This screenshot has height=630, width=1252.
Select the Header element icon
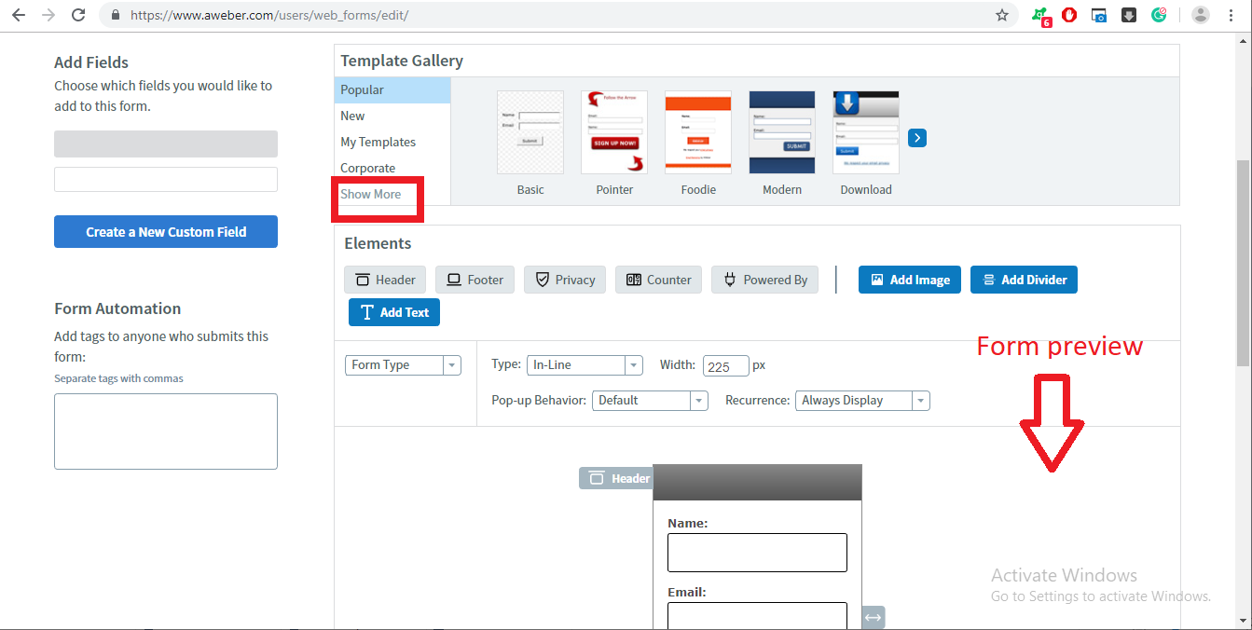click(385, 279)
